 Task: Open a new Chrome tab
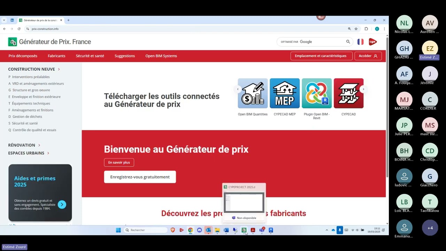68,20
